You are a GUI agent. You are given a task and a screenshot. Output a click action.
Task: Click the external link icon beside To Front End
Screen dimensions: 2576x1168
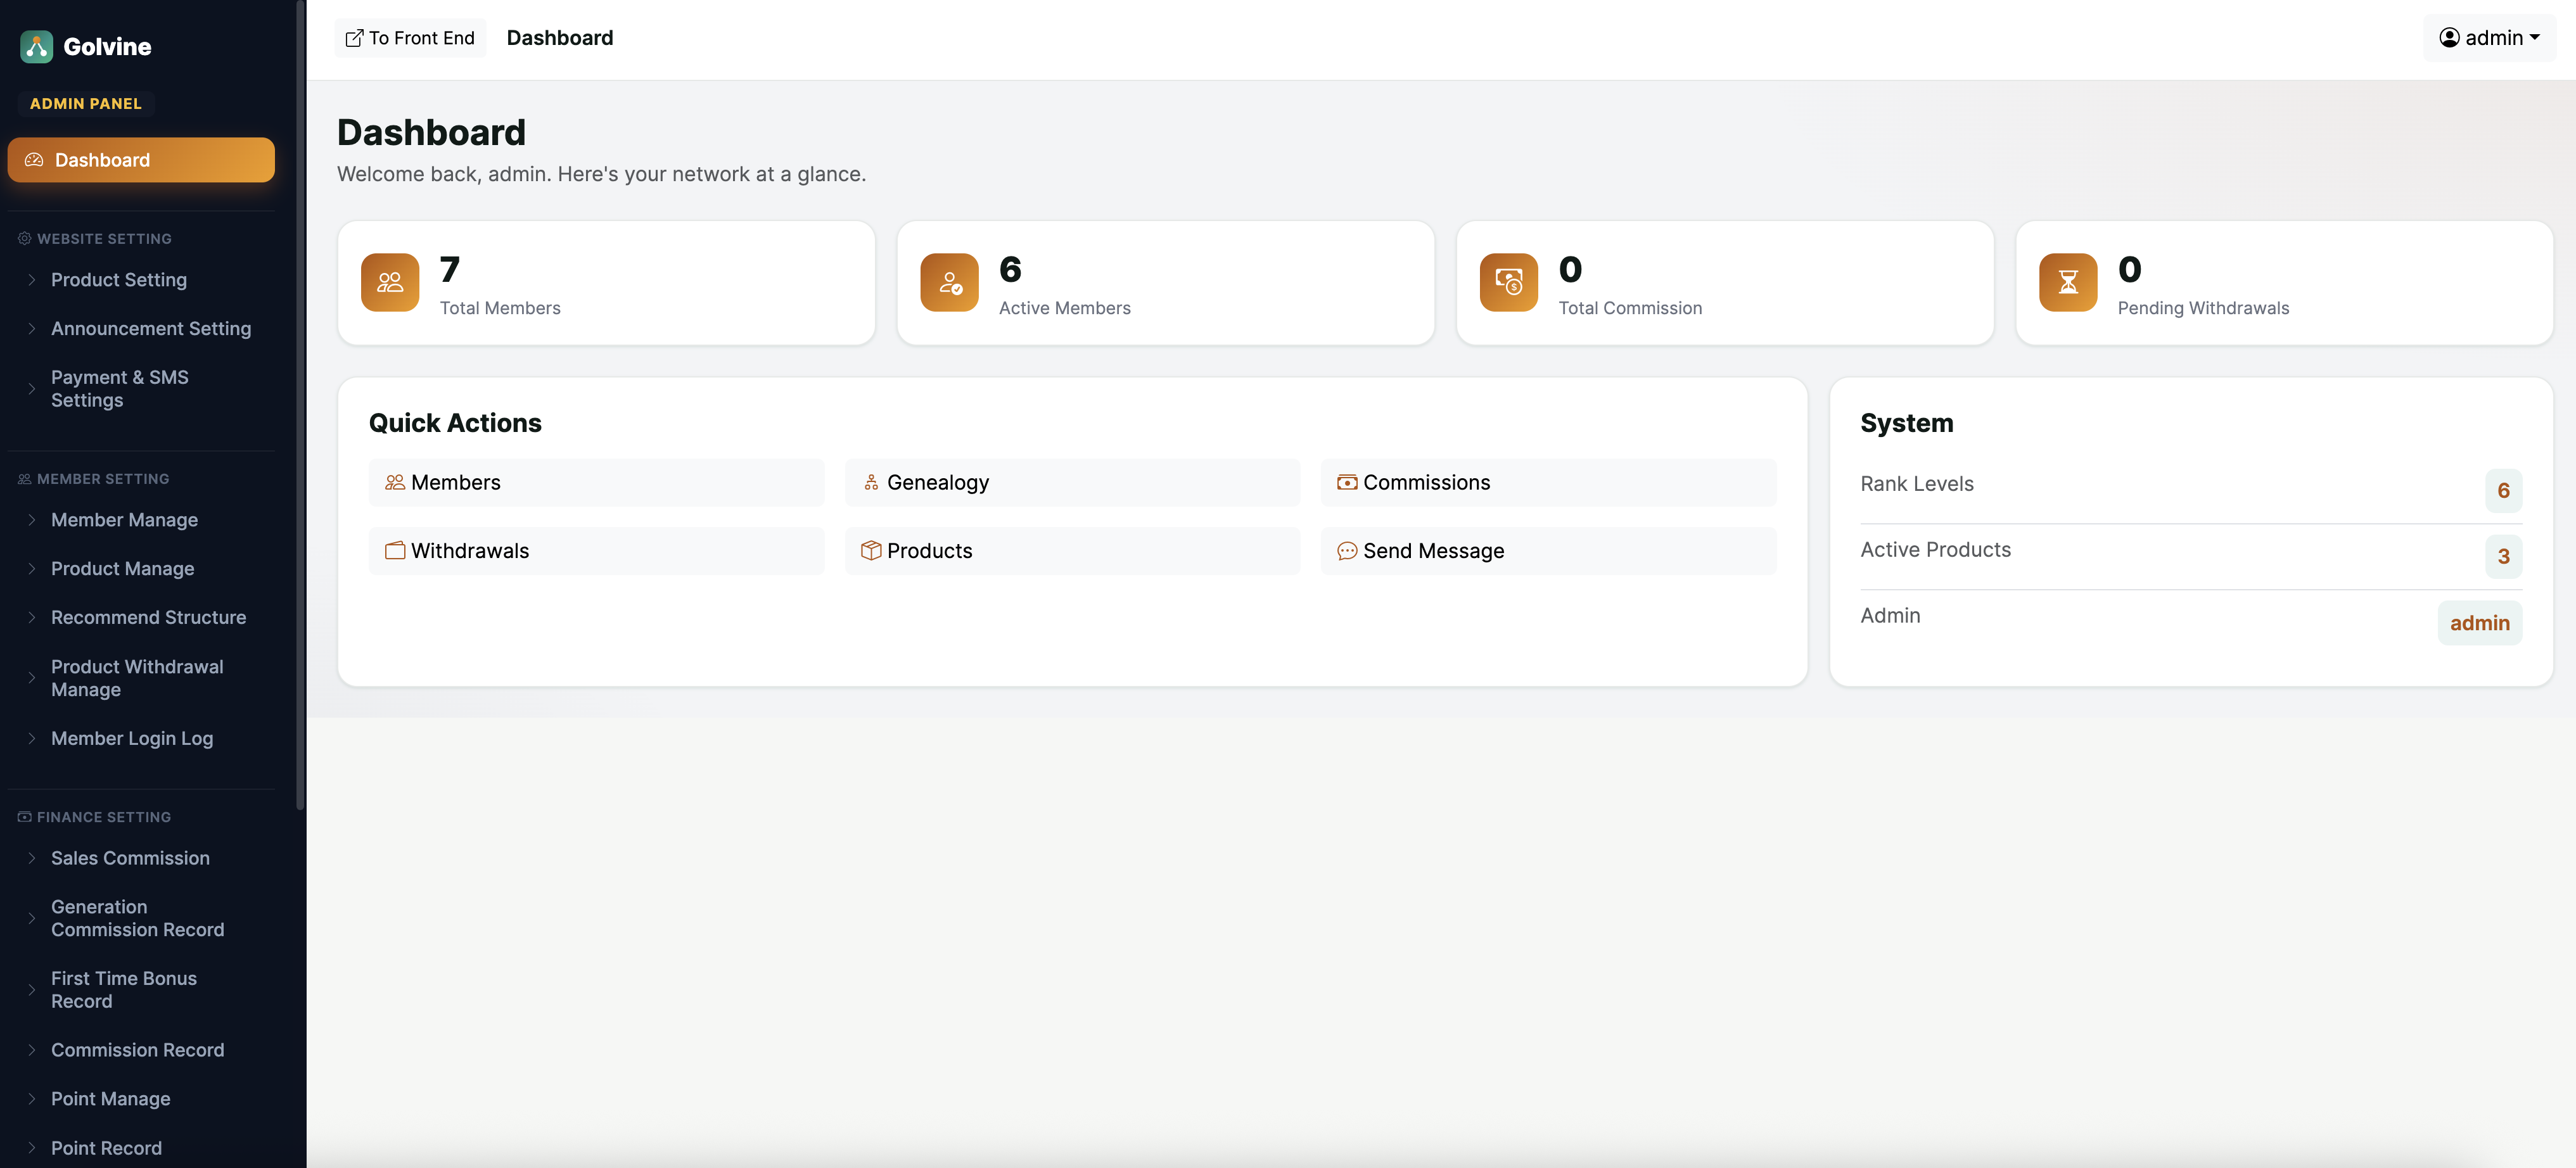click(x=354, y=38)
